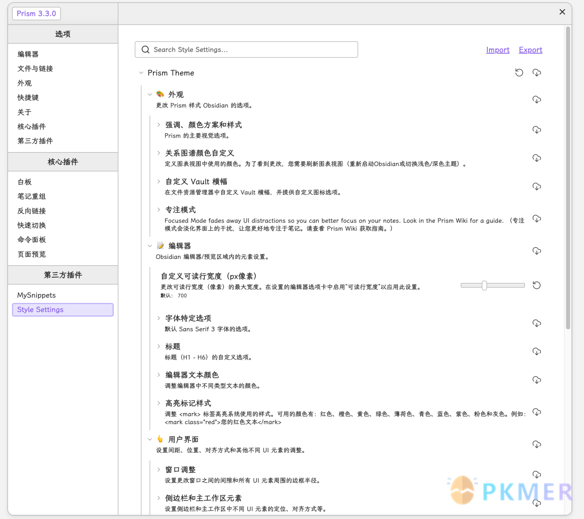584x519 pixels.
Task: Adjust the 自定义可读行宽度 slider
Action: tap(493, 285)
